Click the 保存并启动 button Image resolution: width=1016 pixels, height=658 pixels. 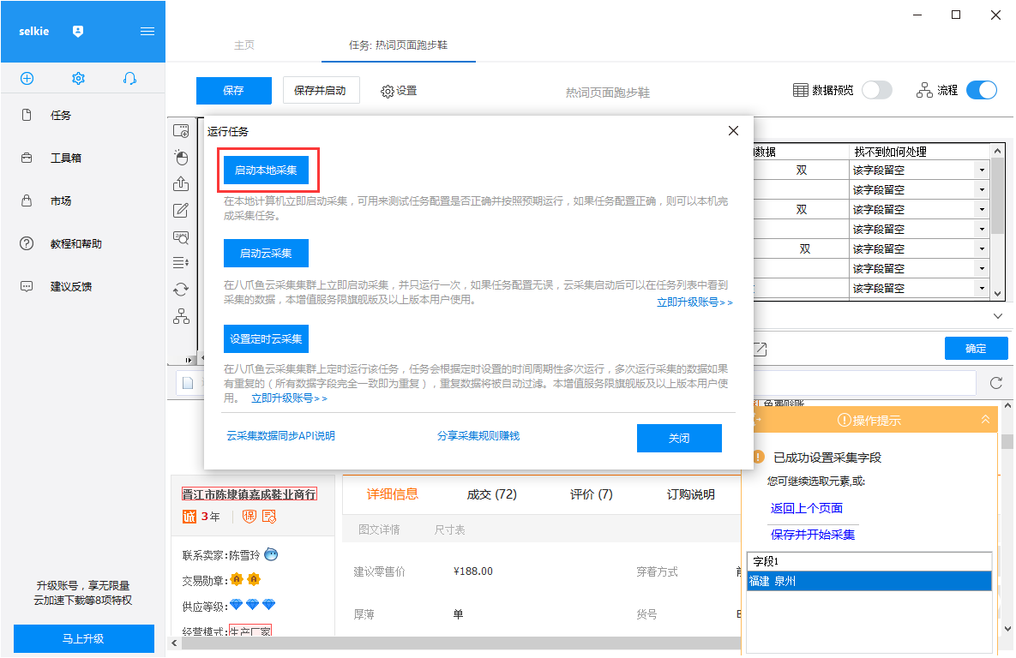coord(321,91)
